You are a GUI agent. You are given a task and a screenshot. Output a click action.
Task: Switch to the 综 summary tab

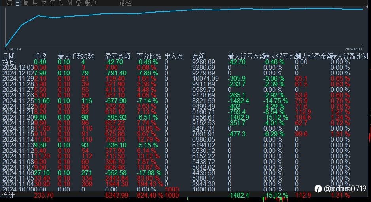tap(9, 3)
